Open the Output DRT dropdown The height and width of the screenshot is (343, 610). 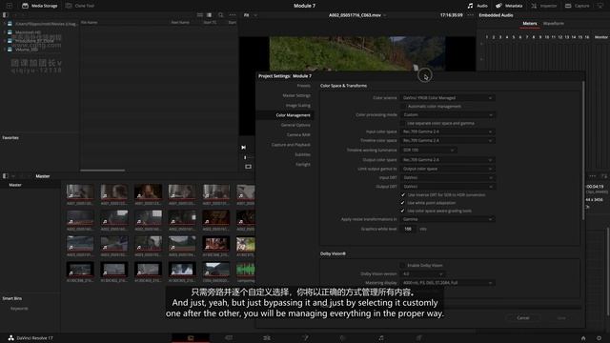coord(447,187)
